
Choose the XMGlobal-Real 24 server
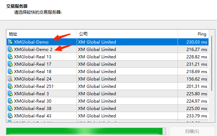pyautogui.click(x=108, y=79)
